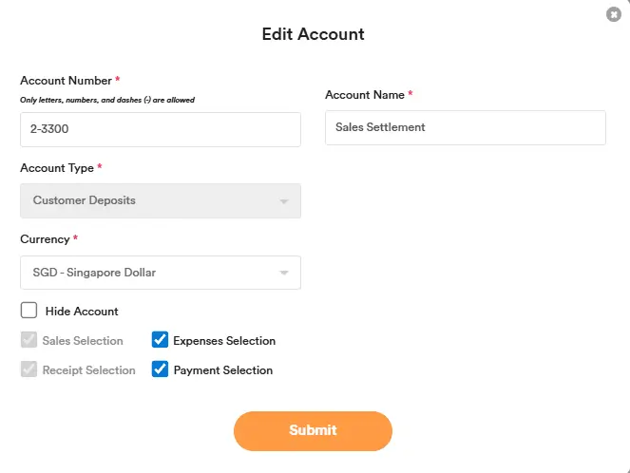Click the Account Type label

coord(57,168)
